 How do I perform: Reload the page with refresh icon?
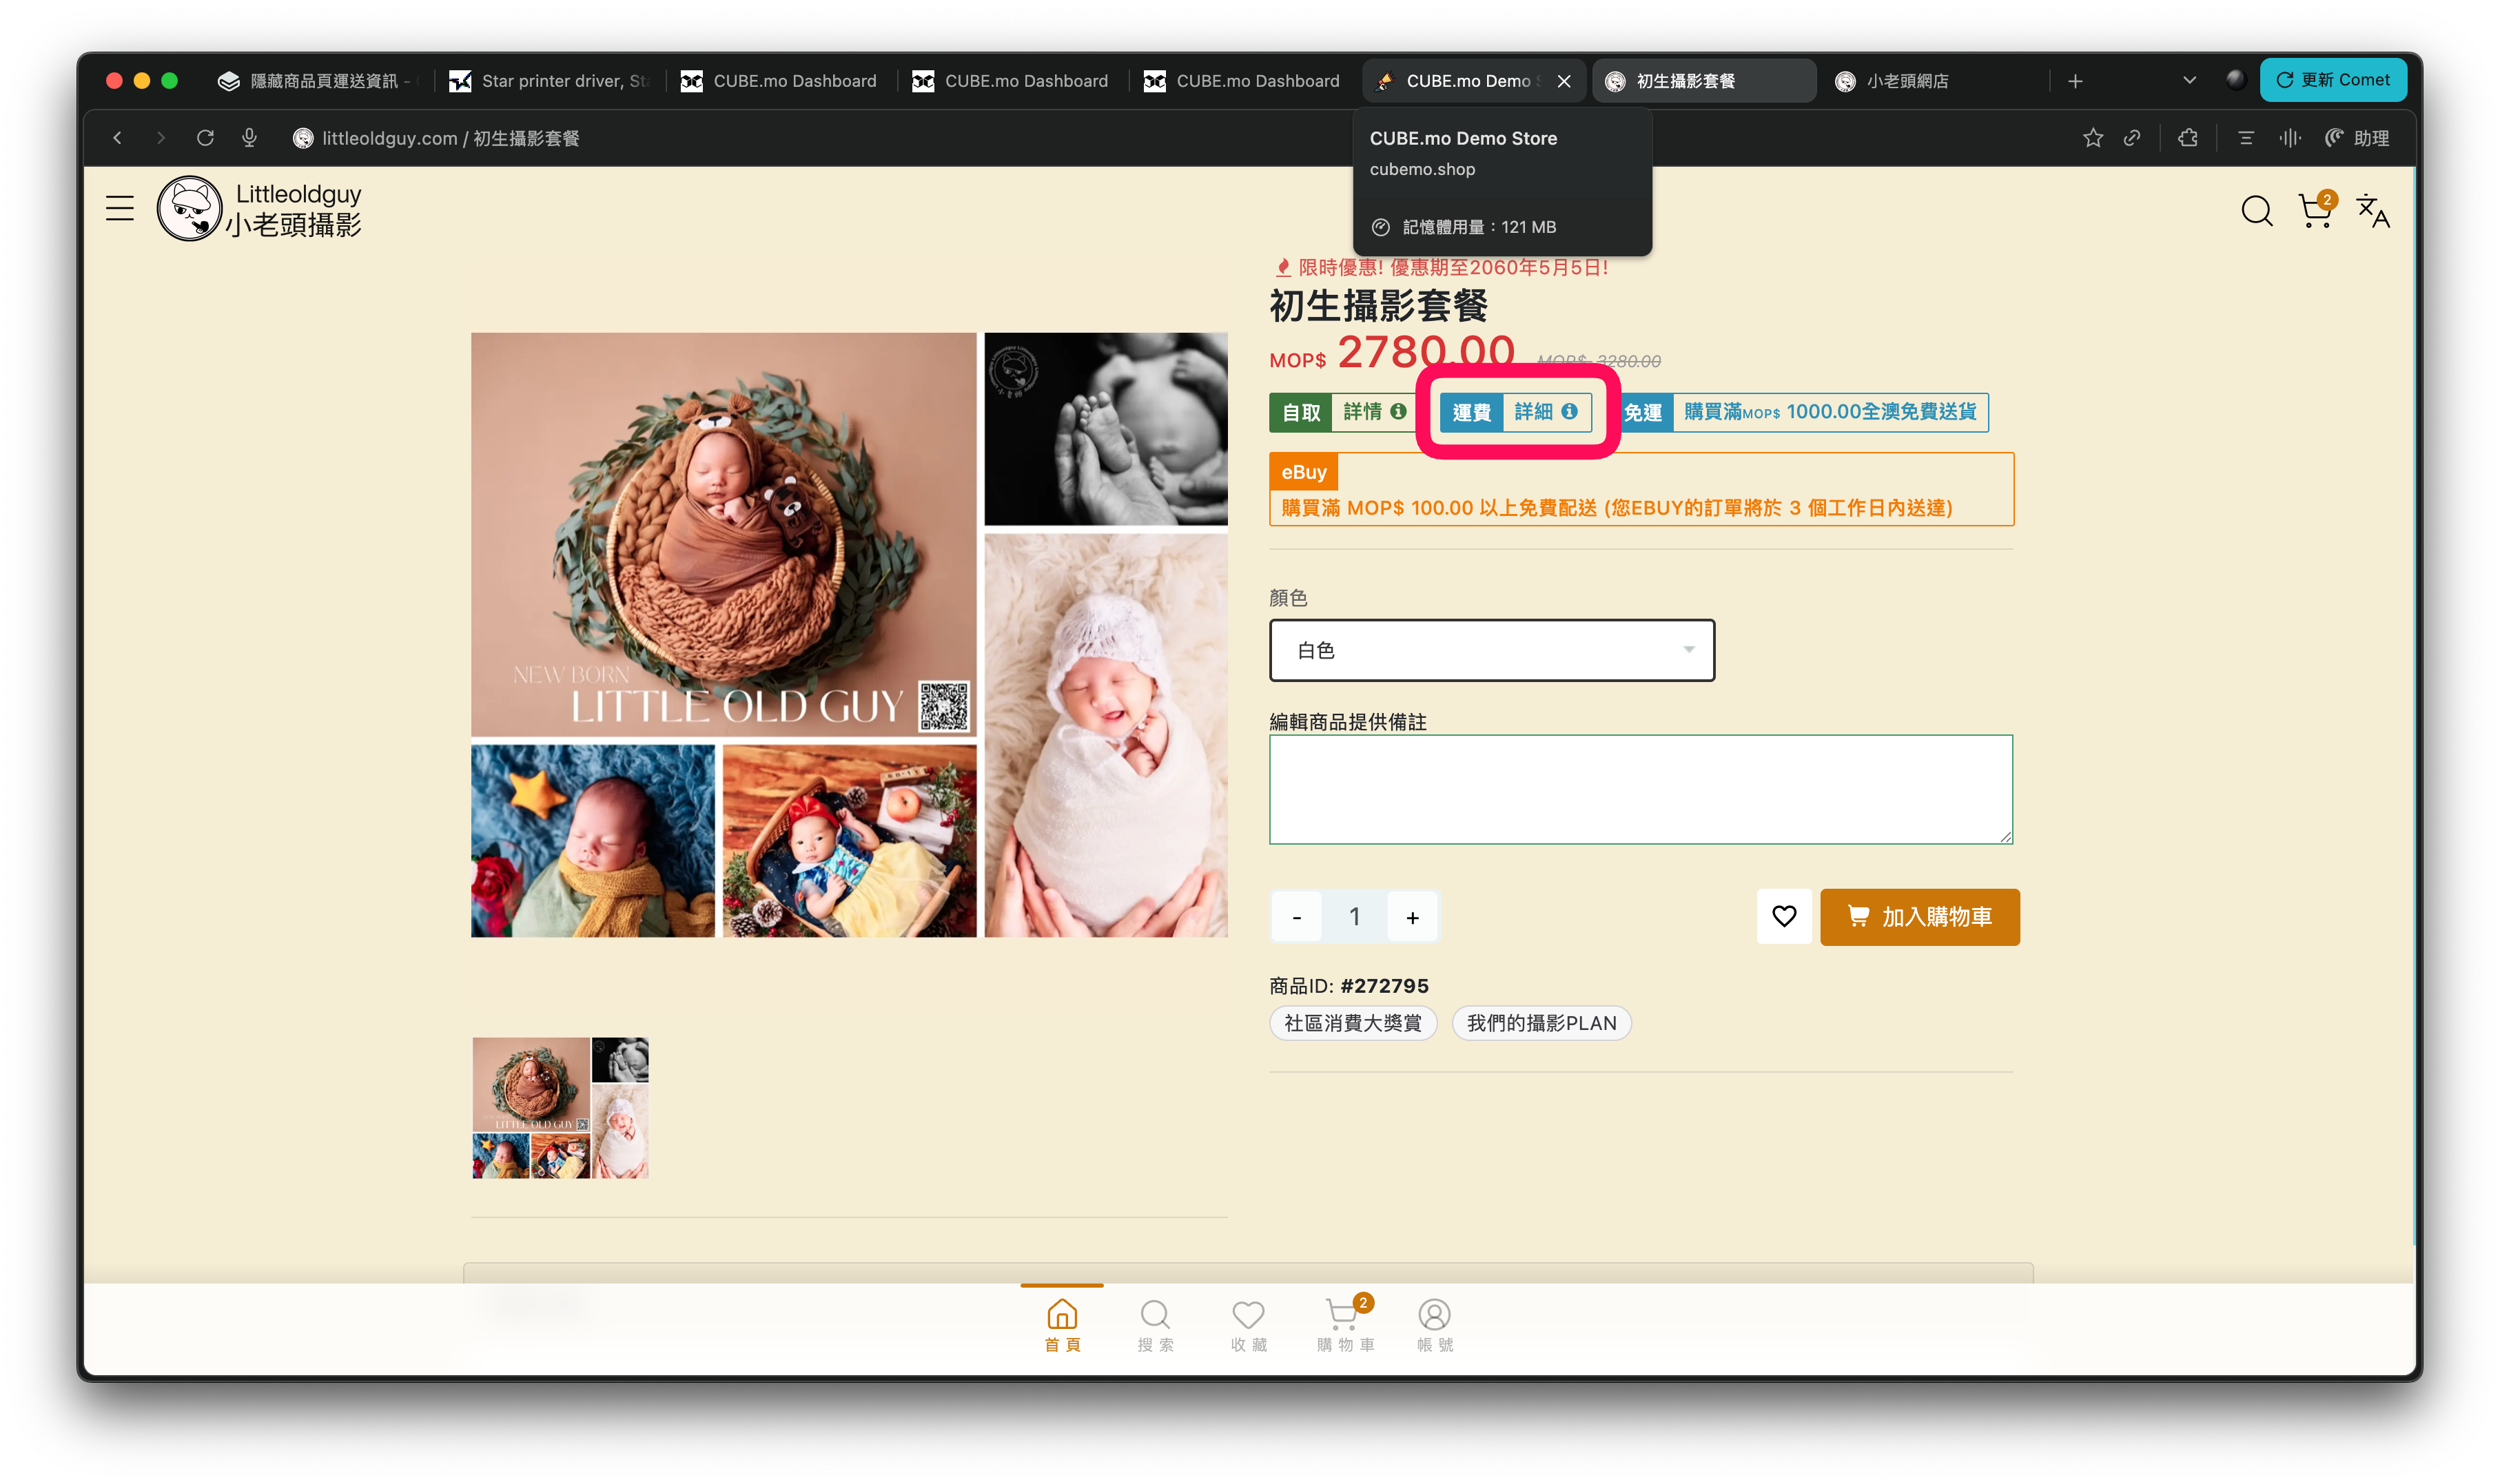205,138
